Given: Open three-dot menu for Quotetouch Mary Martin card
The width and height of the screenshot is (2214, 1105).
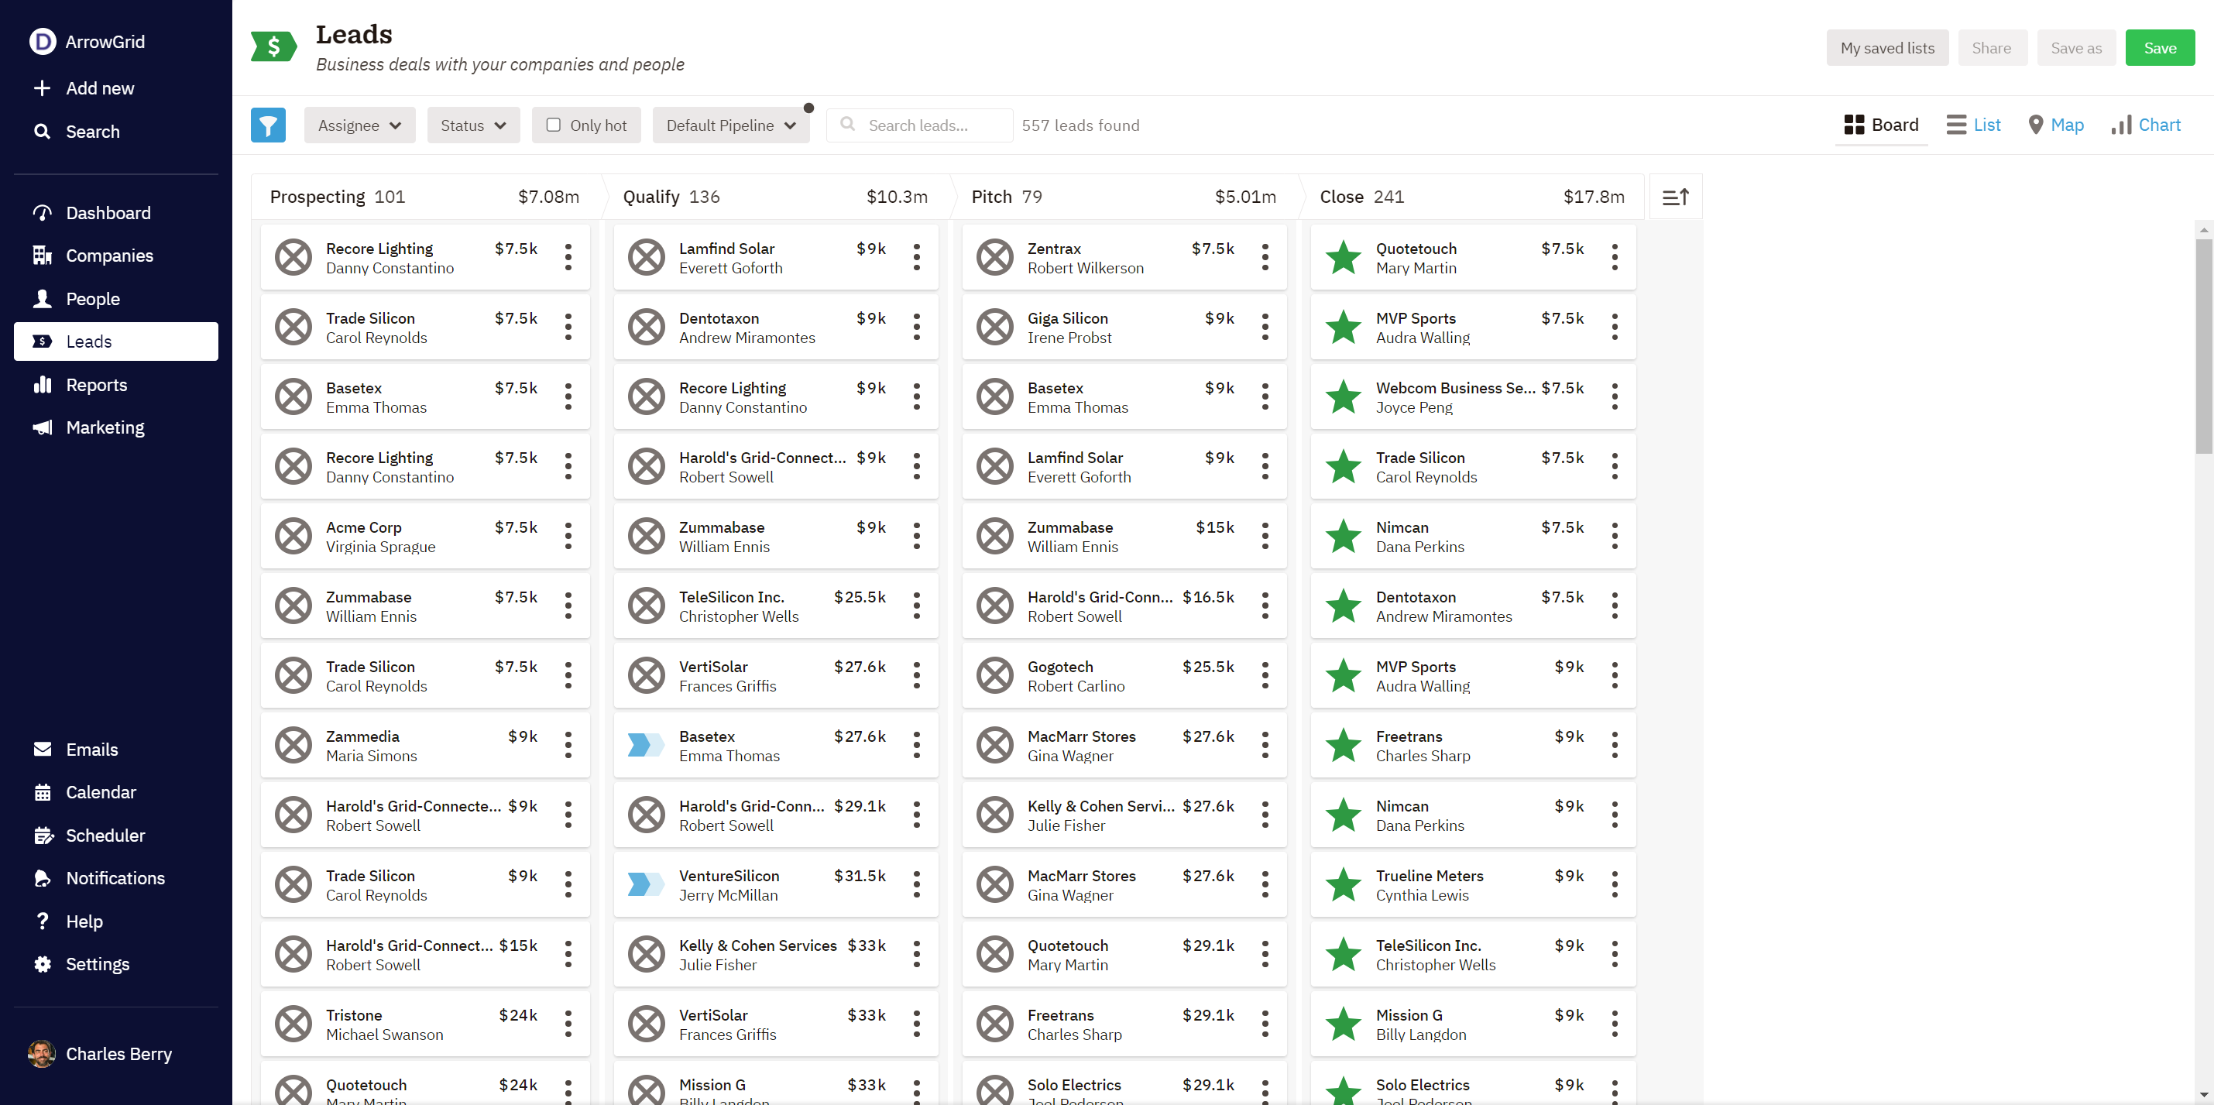Looking at the screenshot, I should (1614, 257).
